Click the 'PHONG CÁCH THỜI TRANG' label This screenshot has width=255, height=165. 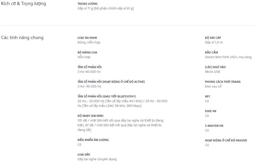(223, 82)
